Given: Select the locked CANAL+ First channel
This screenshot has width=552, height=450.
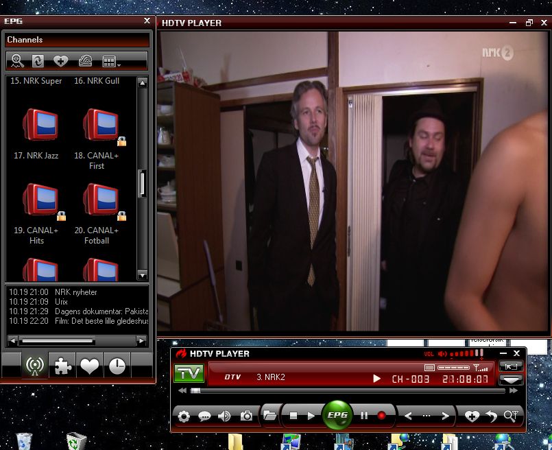Looking at the screenshot, I should (101, 124).
